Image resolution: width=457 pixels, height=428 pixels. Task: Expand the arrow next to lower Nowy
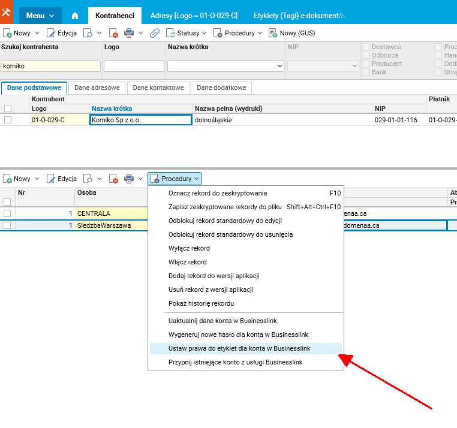37,179
